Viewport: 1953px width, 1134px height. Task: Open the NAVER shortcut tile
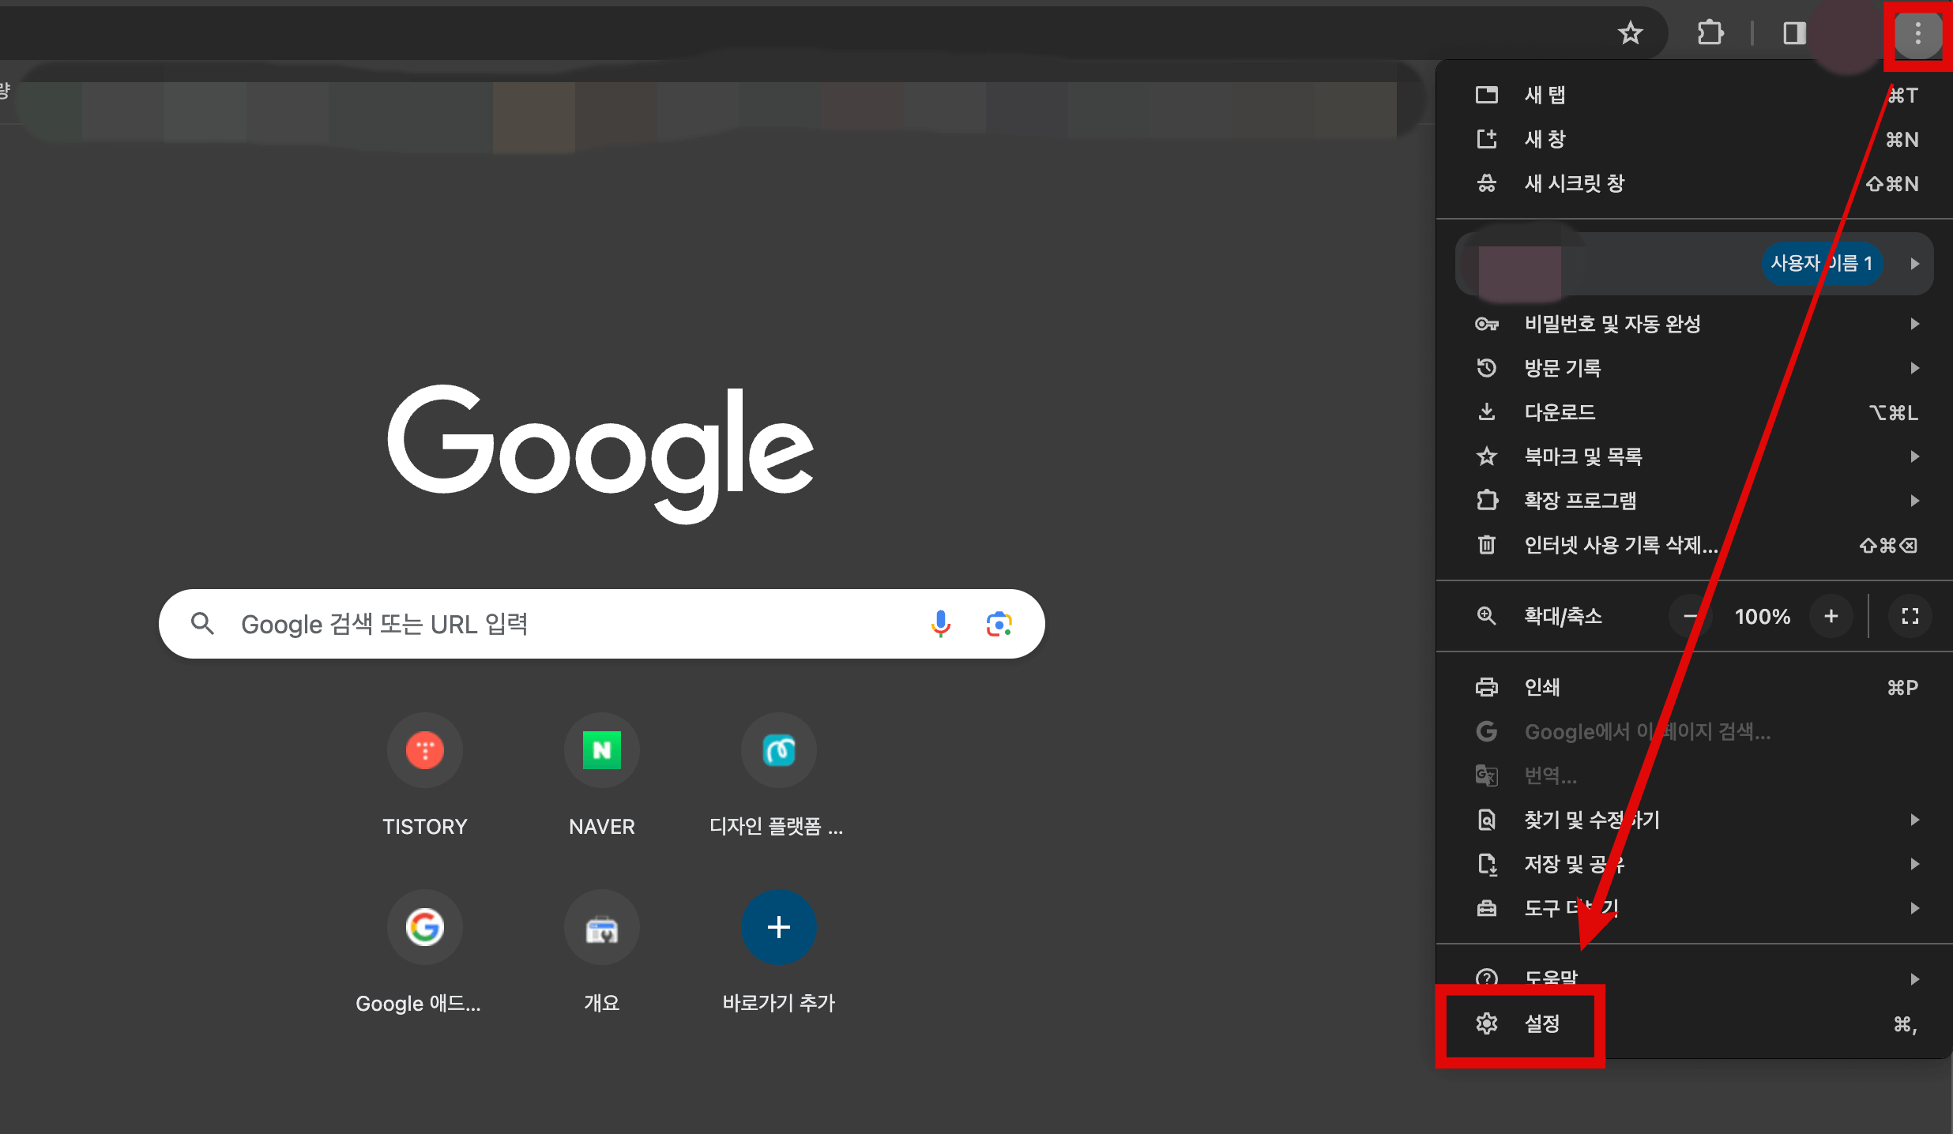point(601,751)
